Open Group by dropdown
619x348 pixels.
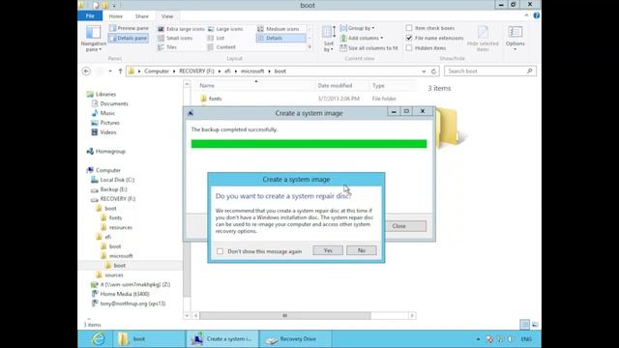357,28
